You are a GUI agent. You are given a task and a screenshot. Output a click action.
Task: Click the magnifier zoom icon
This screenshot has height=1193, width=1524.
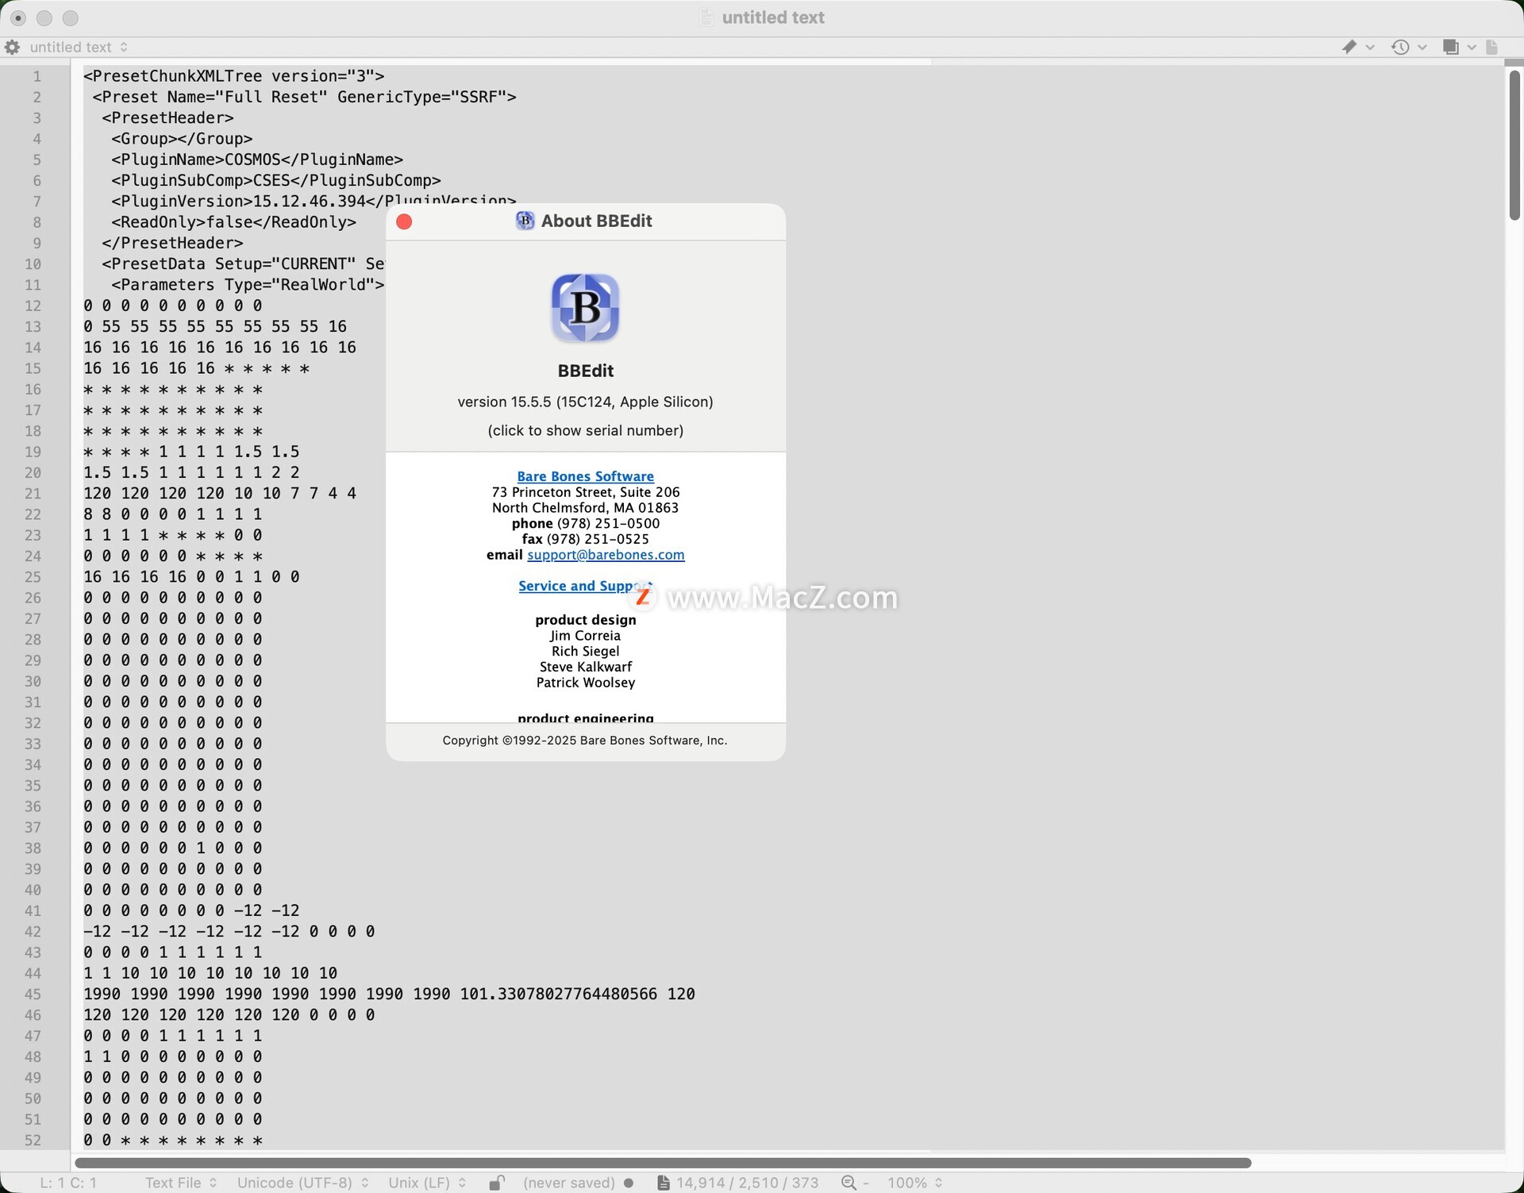(849, 1183)
